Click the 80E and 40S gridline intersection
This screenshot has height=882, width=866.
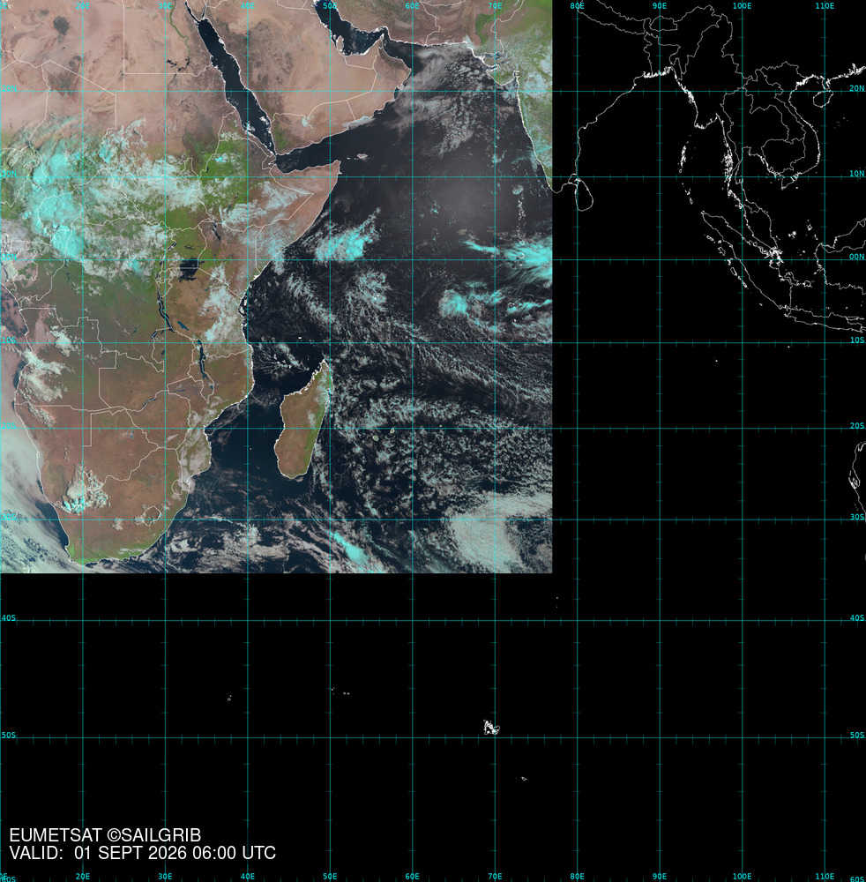click(577, 620)
